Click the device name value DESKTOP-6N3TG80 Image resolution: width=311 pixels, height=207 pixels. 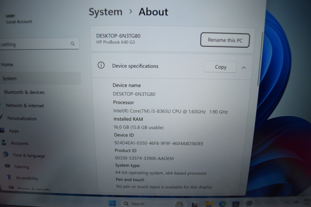[x=134, y=94]
